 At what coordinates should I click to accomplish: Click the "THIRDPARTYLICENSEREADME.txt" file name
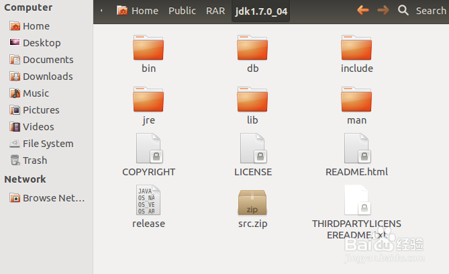coord(357,229)
